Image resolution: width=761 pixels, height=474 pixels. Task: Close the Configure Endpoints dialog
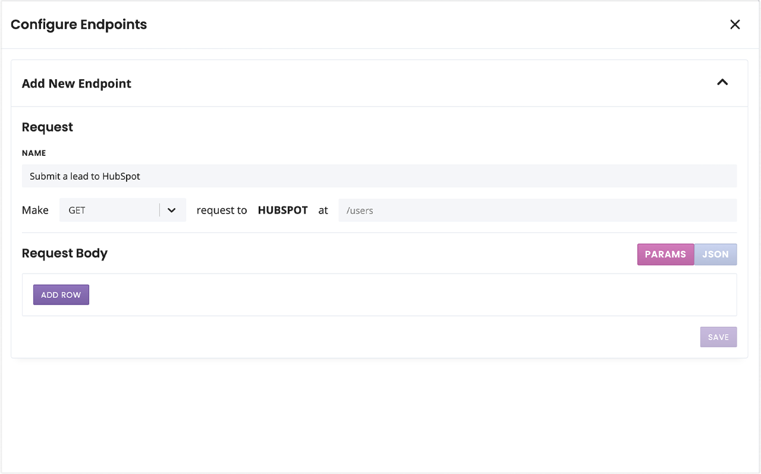click(735, 24)
